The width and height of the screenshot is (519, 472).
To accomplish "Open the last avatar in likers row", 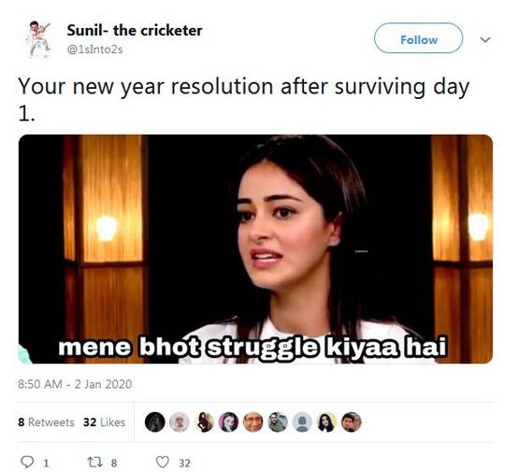I will [x=352, y=422].
